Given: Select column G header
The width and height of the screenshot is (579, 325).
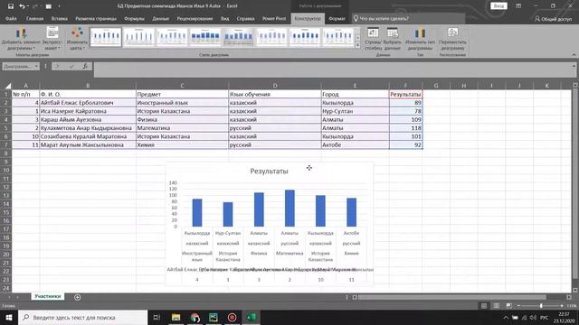Looking at the screenshot, I should (436, 86).
